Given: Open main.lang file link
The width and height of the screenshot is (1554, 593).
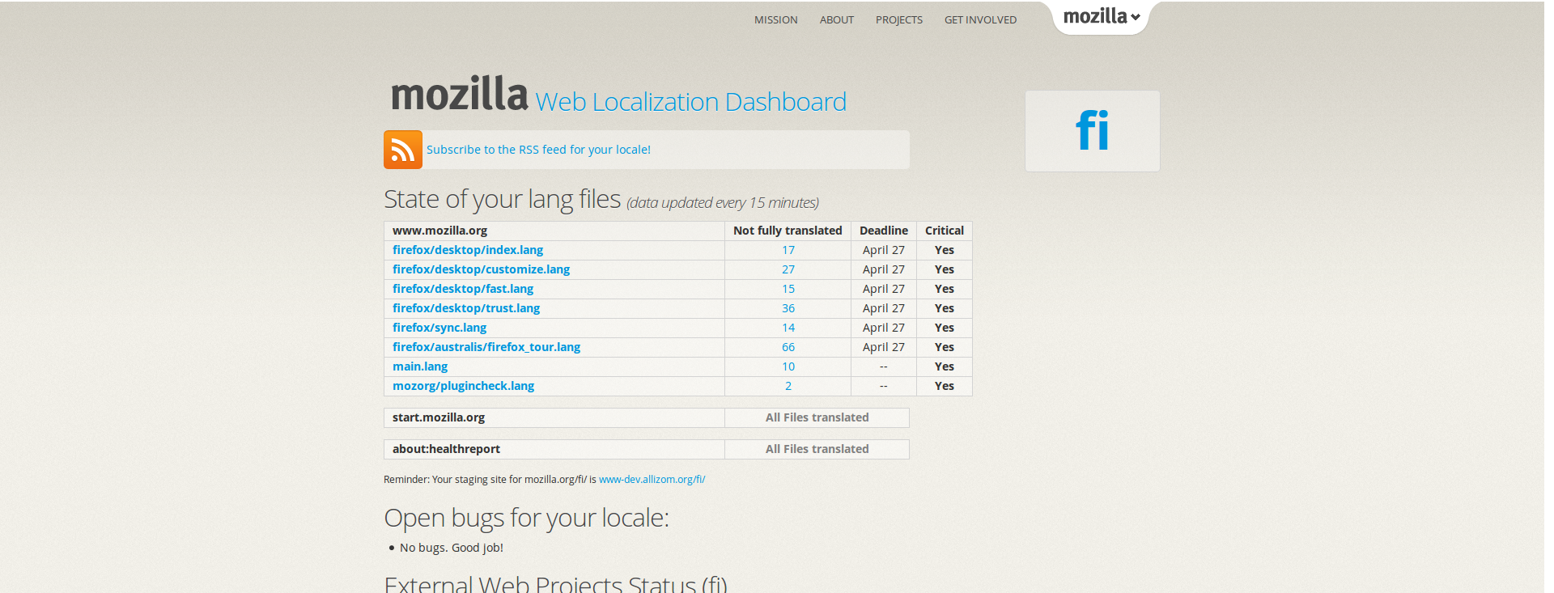Looking at the screenshot, I should pos(420,366).
